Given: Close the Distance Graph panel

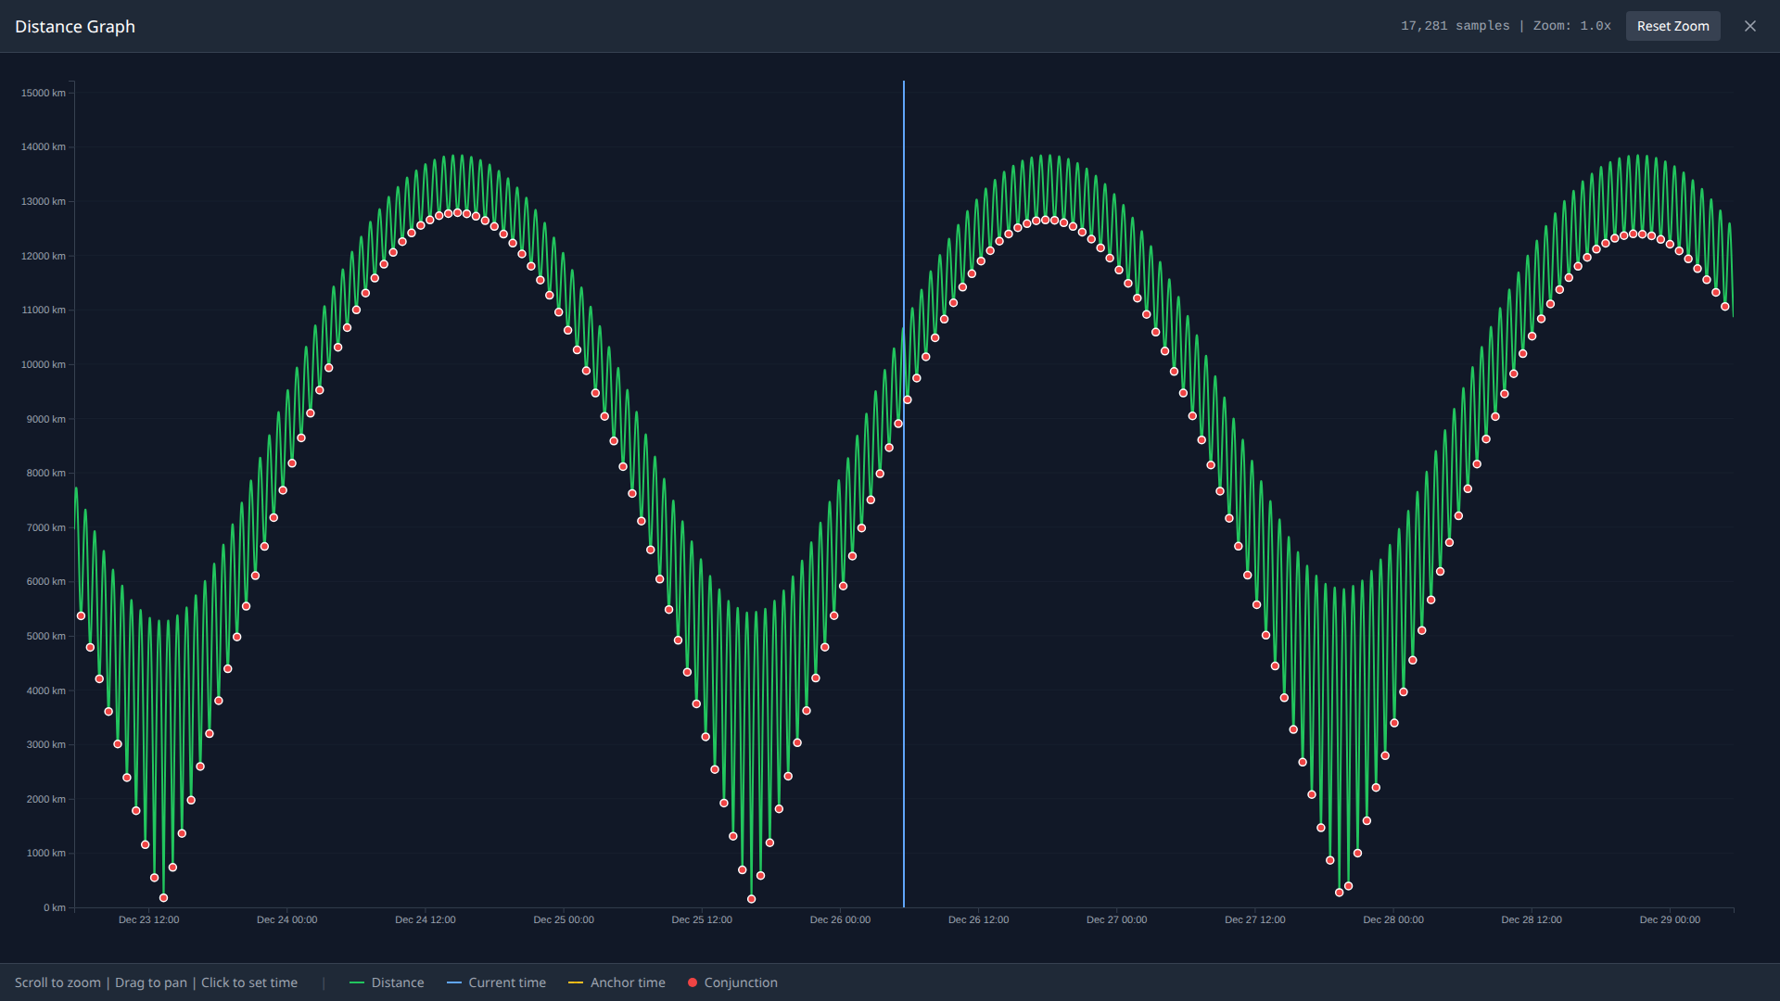Looking at the screenshot, I should pyautogui.click(x=1750, y=26).
